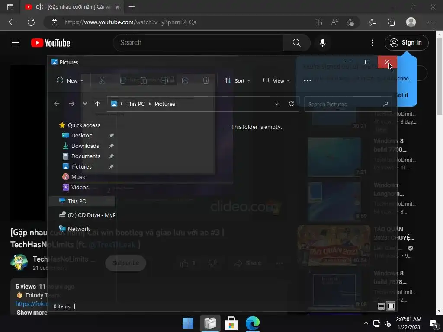Open Edge Collections icon
This screenshot has width=443, height=332.
[x=391, y=22]
